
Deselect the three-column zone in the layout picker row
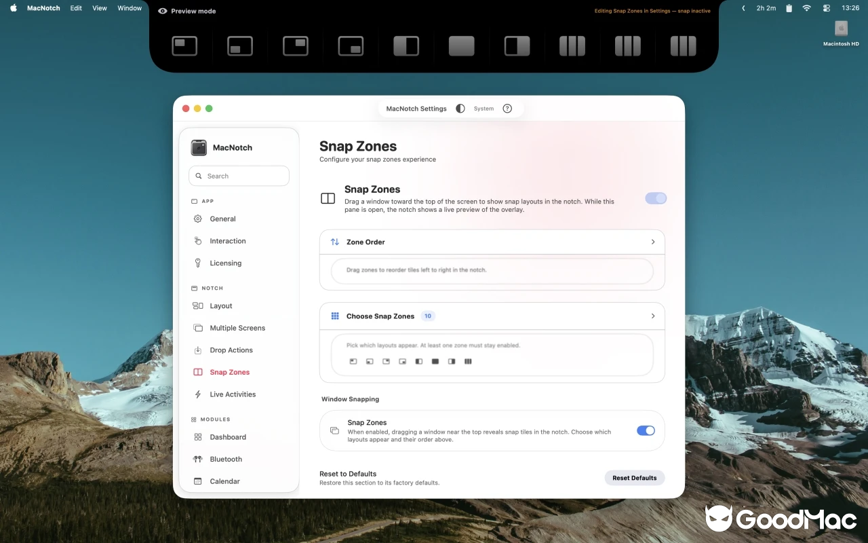pos(468,361)
